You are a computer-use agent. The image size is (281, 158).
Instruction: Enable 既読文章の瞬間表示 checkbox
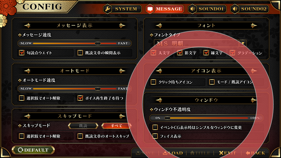click(80, 53)
